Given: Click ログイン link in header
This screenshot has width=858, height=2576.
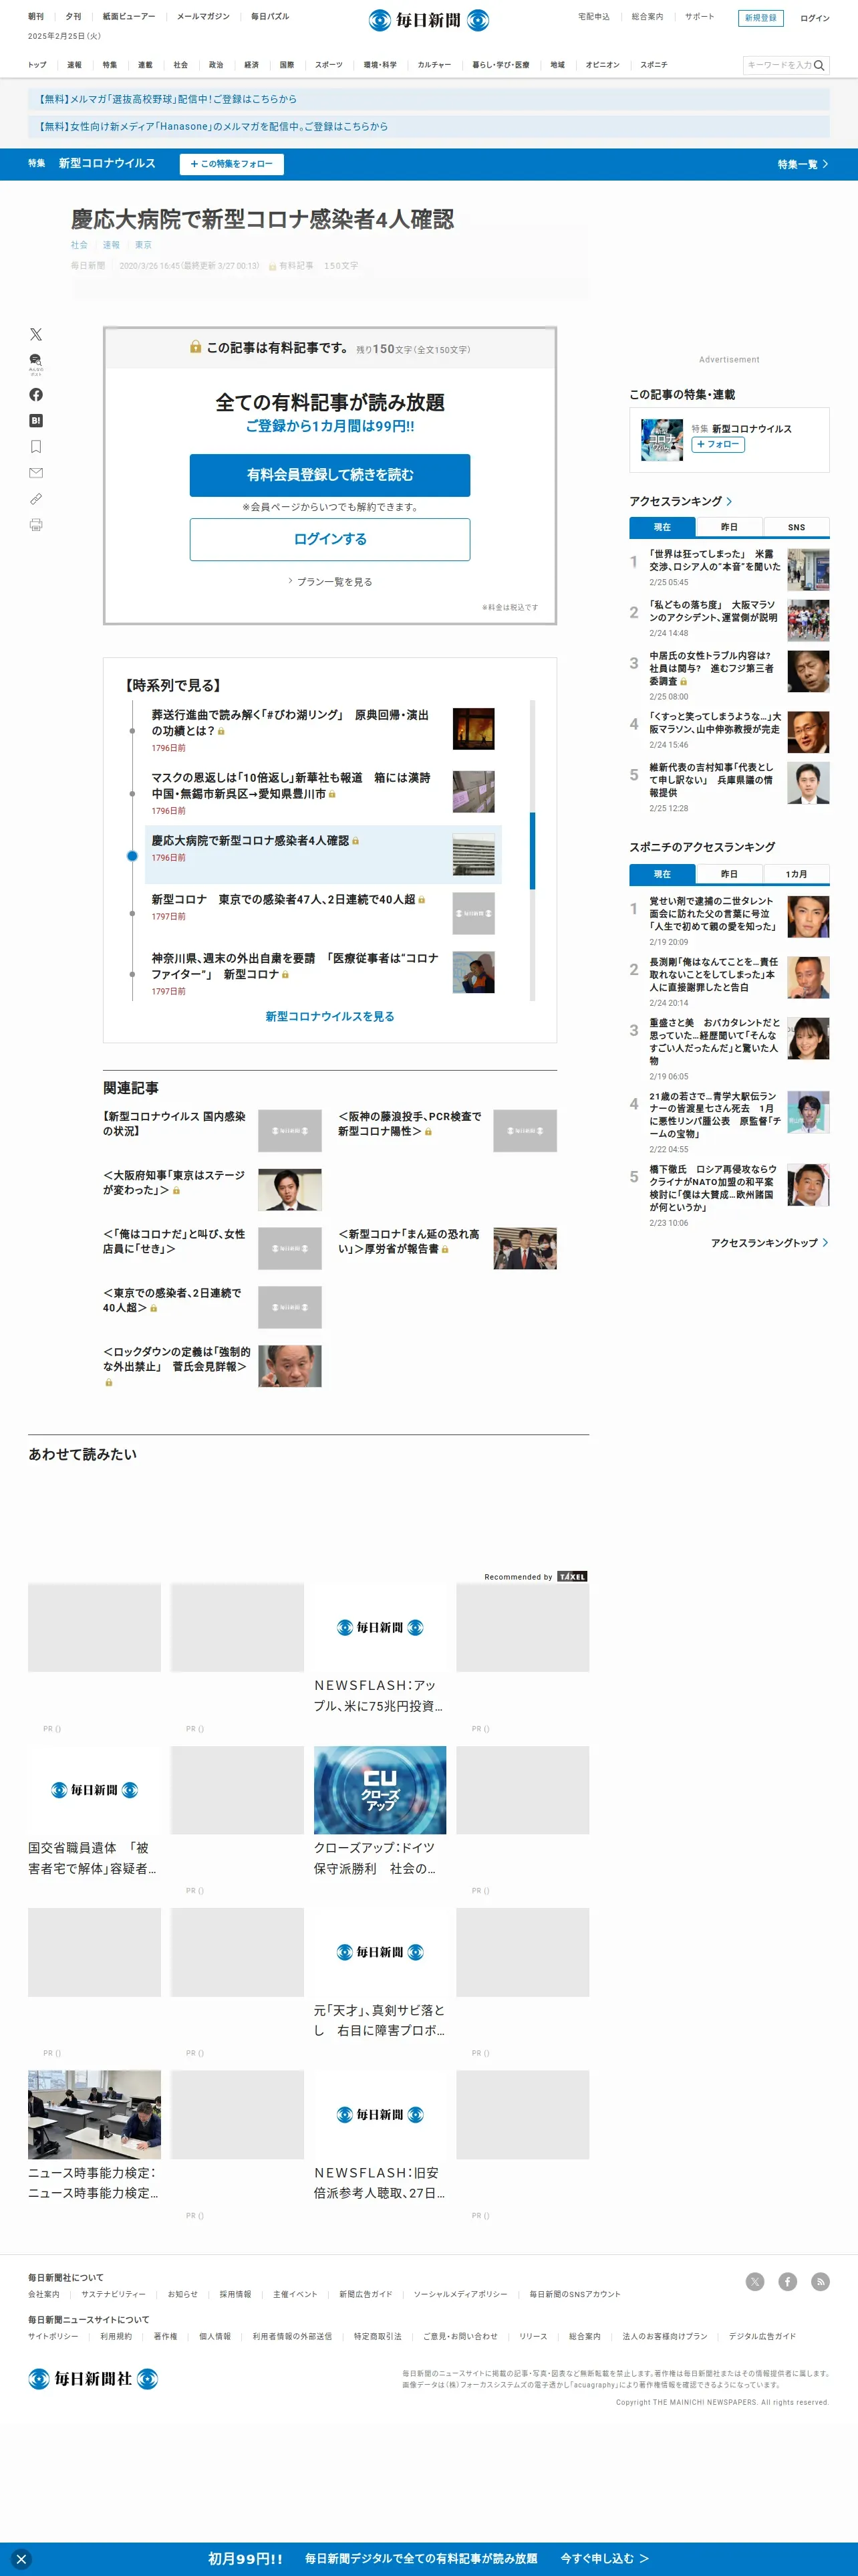Looking at the screenshot, I should click(814, 18).
